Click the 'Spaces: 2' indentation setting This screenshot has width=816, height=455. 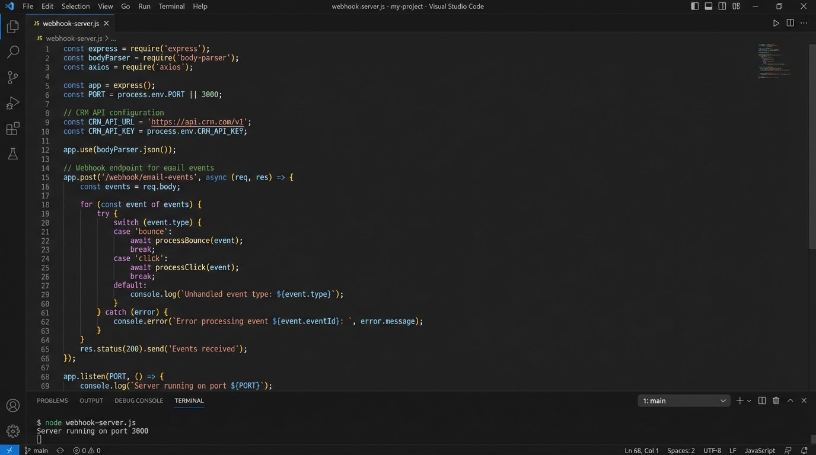click(681, 450)
